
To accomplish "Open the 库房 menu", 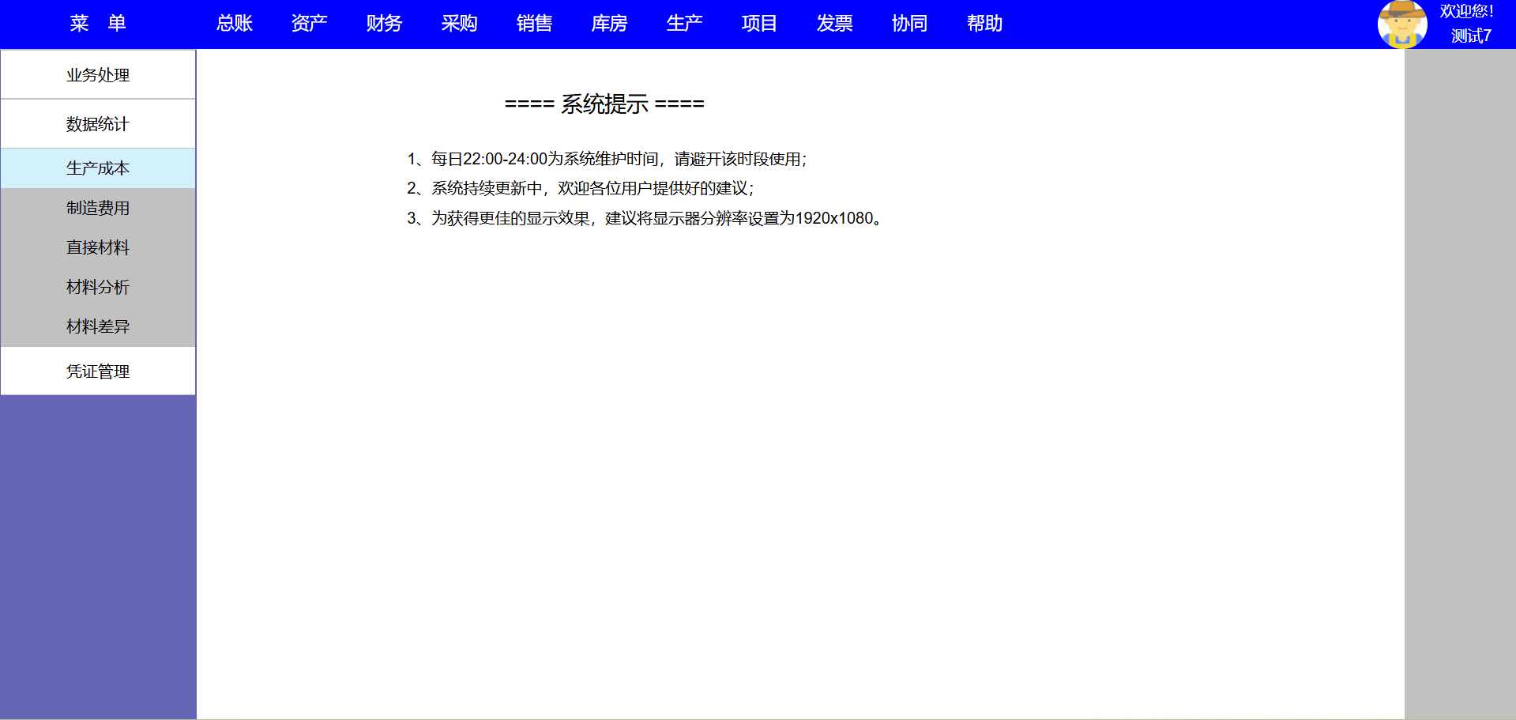I will point(609,24).
